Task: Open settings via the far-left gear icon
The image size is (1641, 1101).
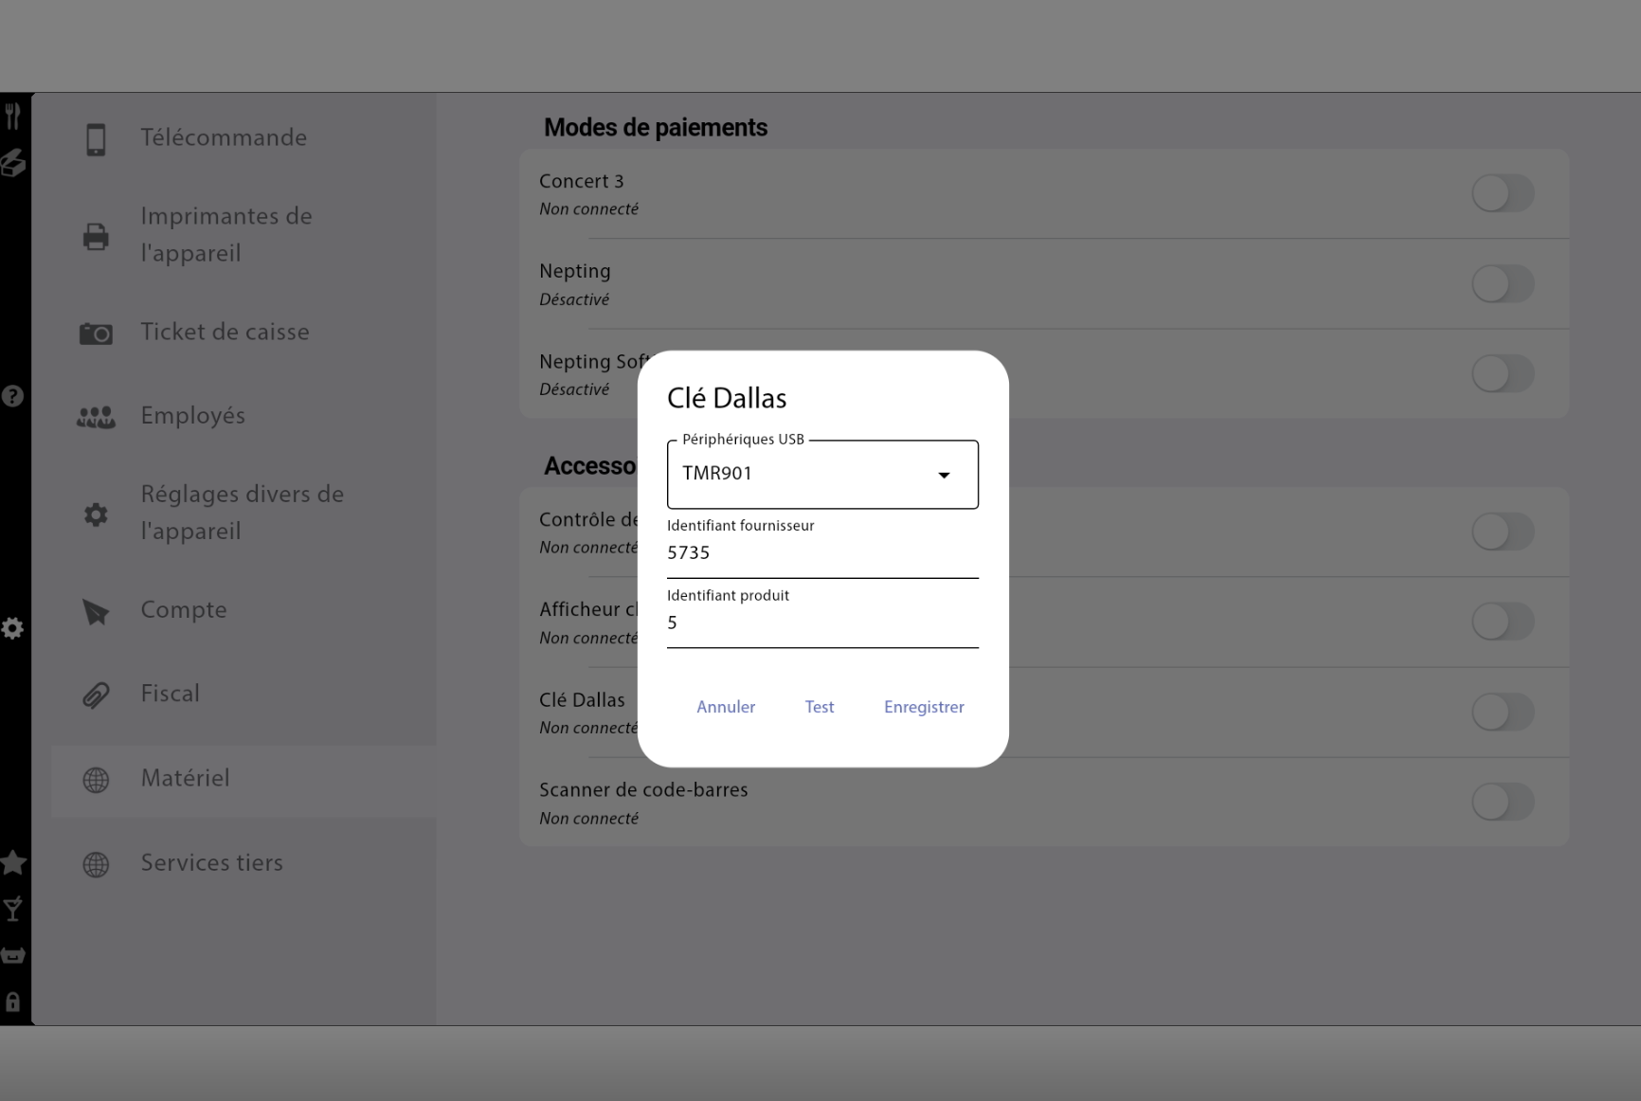Action: point(12,628)
